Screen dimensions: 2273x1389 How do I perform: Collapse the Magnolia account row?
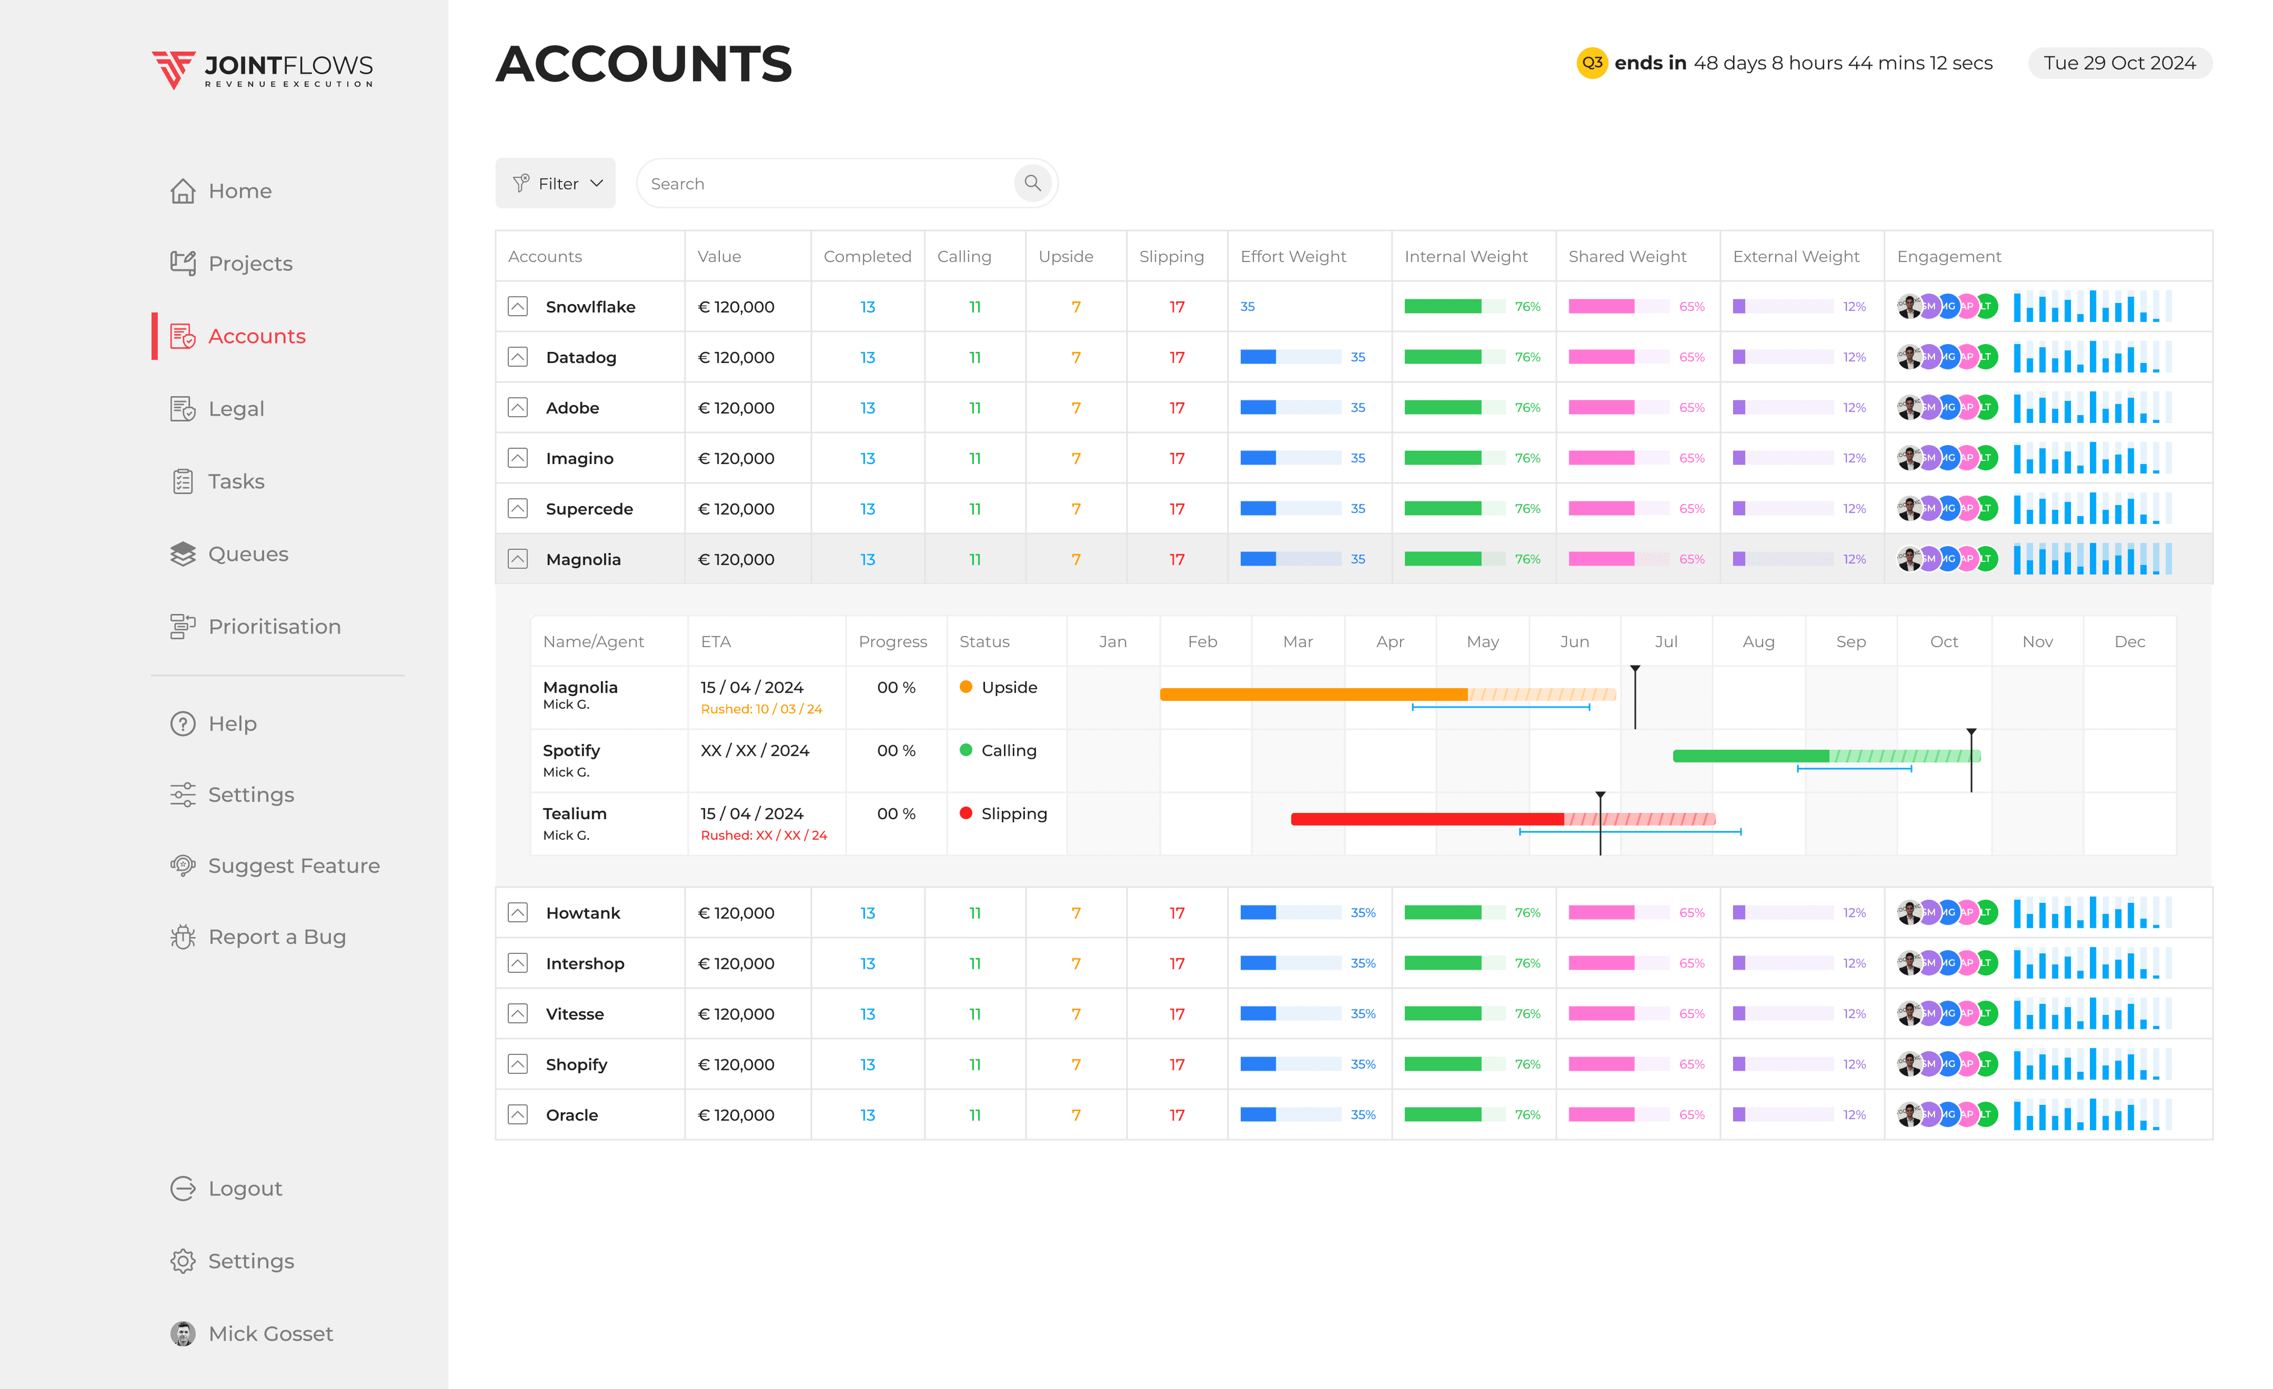point(518,559)
